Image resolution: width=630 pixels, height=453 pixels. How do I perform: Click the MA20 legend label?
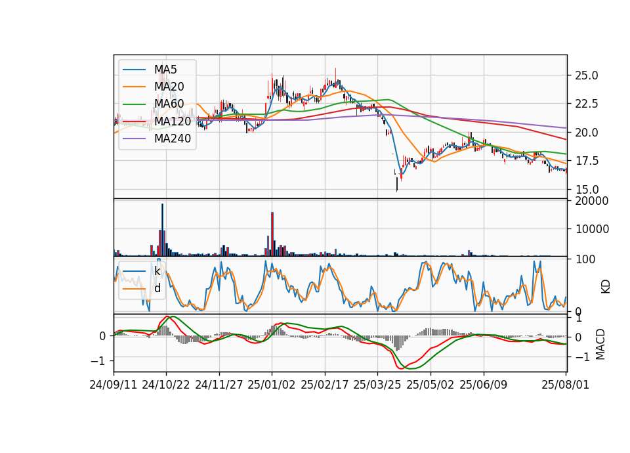coord(169,87)
